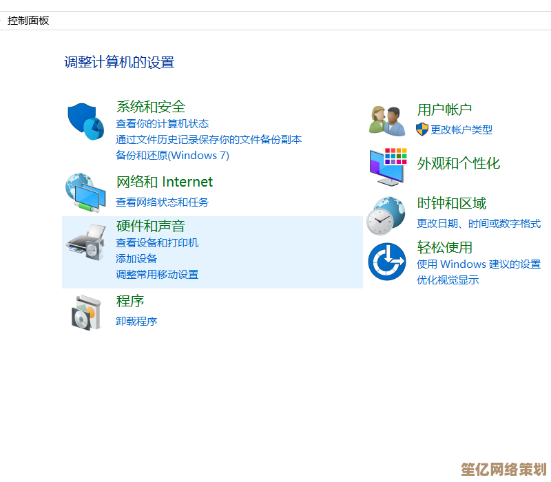Click 更改帐户类型 link

point(461,129)
